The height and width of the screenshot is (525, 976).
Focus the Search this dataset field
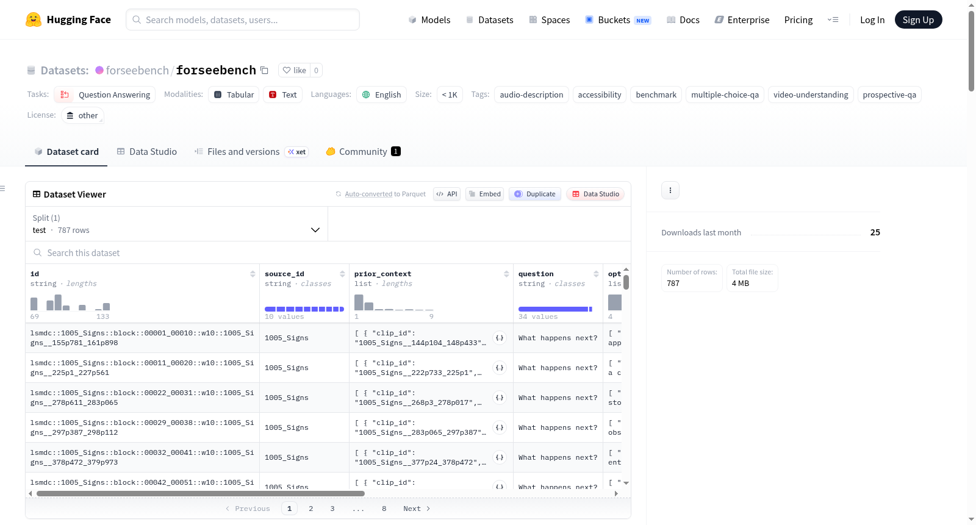tap(328, 252)
